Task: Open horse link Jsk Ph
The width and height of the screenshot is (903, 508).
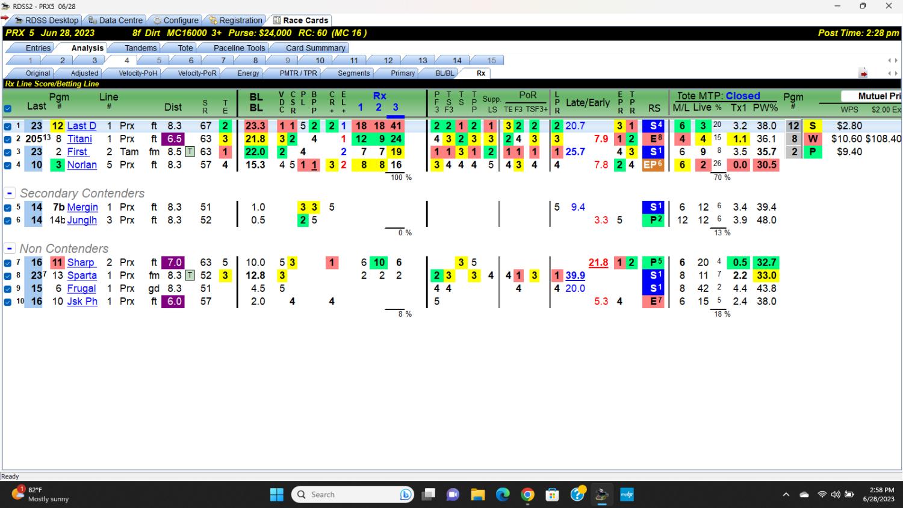Action: (82, 302)
